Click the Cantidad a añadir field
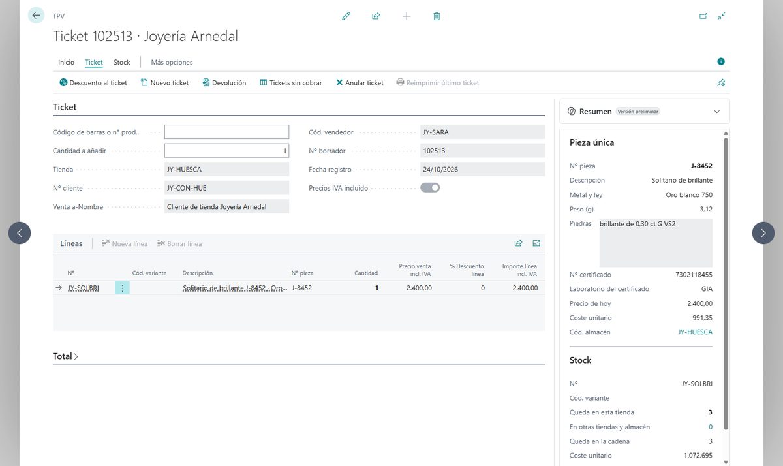 pyautogui.click(x=226, y=151)
